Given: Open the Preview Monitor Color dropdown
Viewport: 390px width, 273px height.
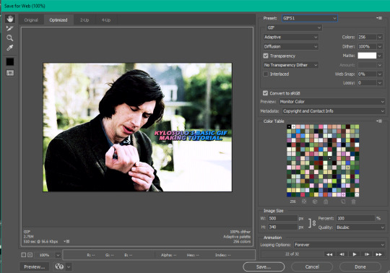Looking at the screenshot, I should 332,101.
